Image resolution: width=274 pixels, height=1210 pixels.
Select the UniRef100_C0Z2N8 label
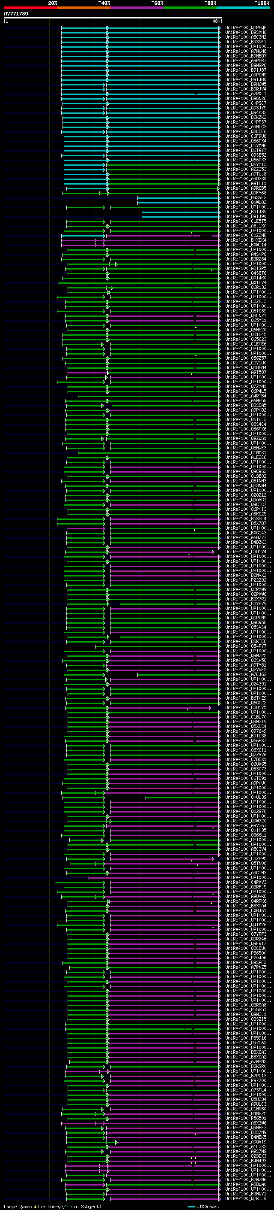pos(246,235)
